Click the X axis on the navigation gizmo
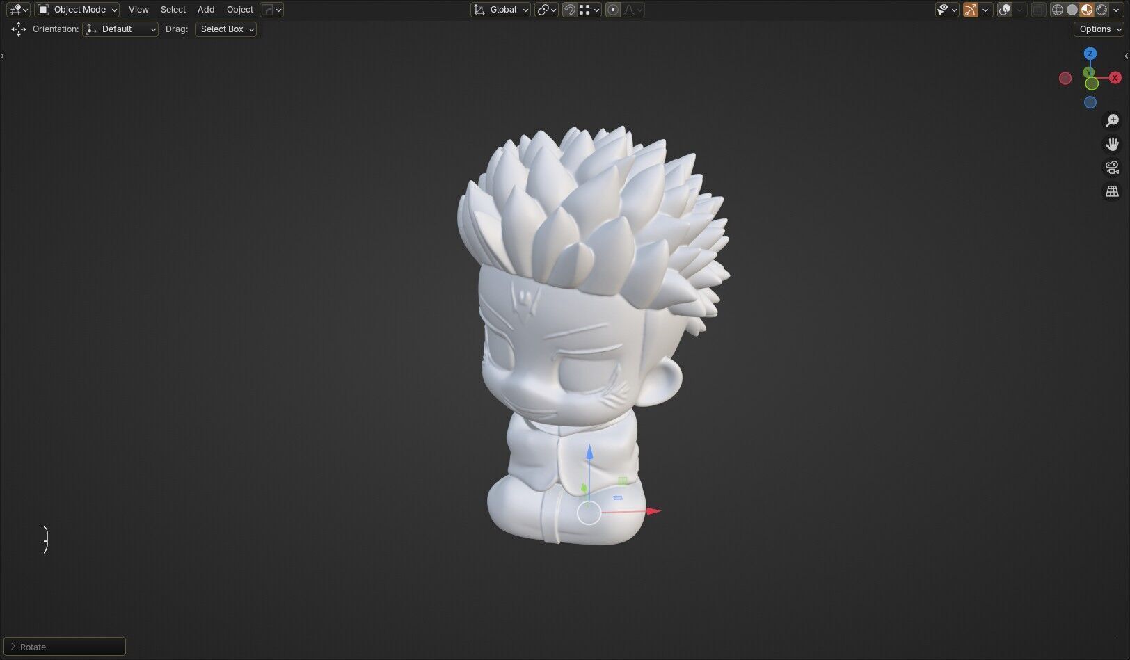This screenshot has width=1130, height=660. pos(1115,78)
